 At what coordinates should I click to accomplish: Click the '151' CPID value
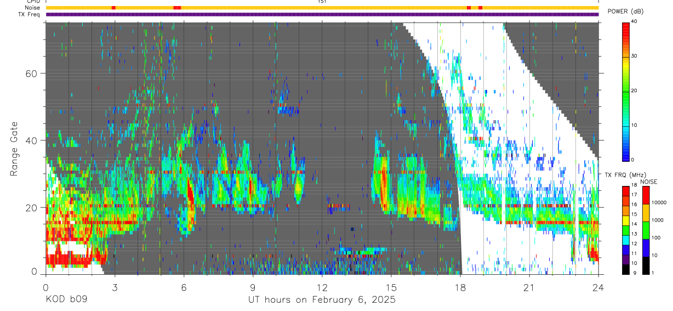322,2
